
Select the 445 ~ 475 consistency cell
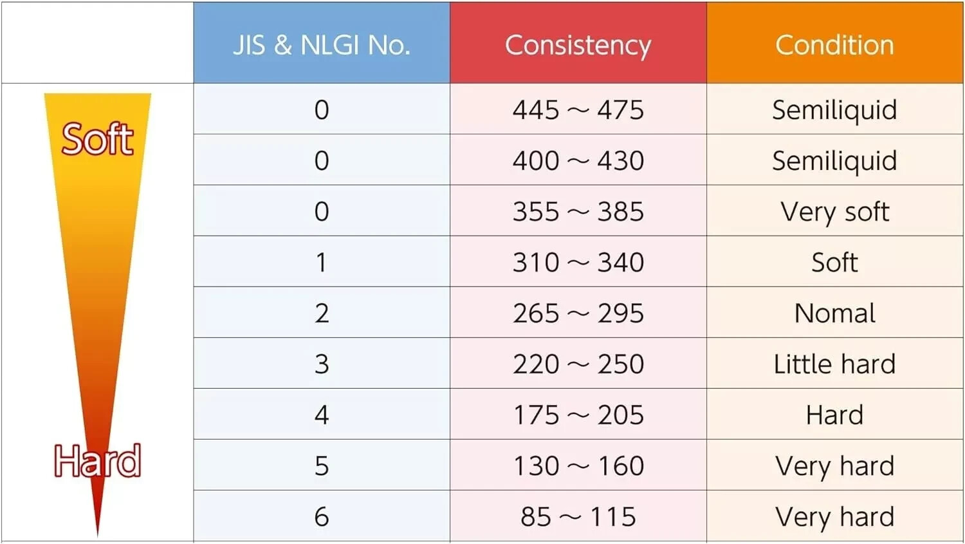pos(578,109)
